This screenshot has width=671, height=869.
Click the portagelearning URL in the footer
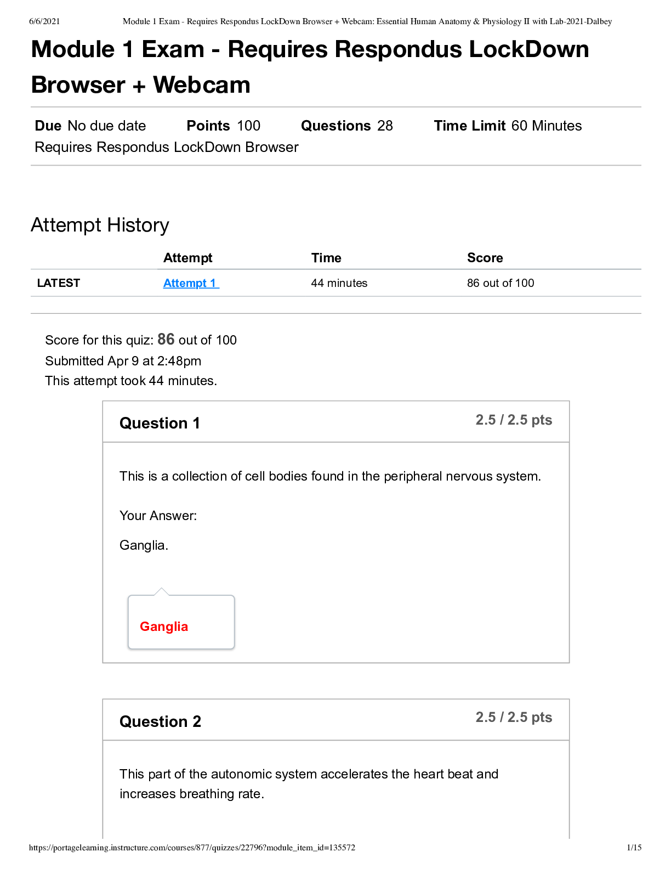pos(192,848)
